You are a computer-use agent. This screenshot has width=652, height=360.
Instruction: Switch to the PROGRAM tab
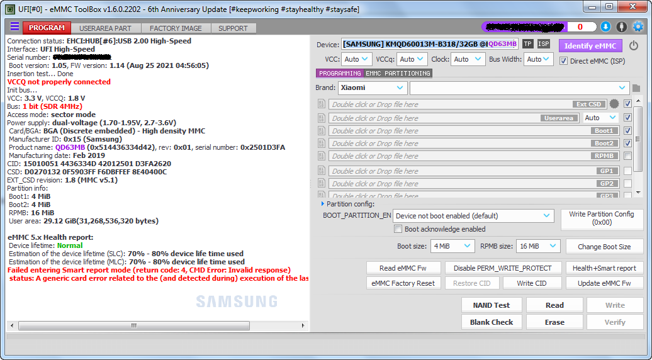(x=47, y=28)
